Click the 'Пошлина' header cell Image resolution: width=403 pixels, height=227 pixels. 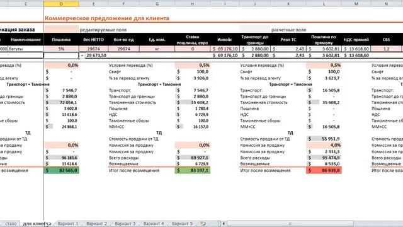pyautogui.click(x=61, y=40)
